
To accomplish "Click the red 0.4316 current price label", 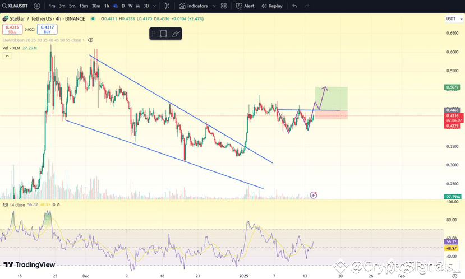I will pyautogui.click(x=453, y=116).
